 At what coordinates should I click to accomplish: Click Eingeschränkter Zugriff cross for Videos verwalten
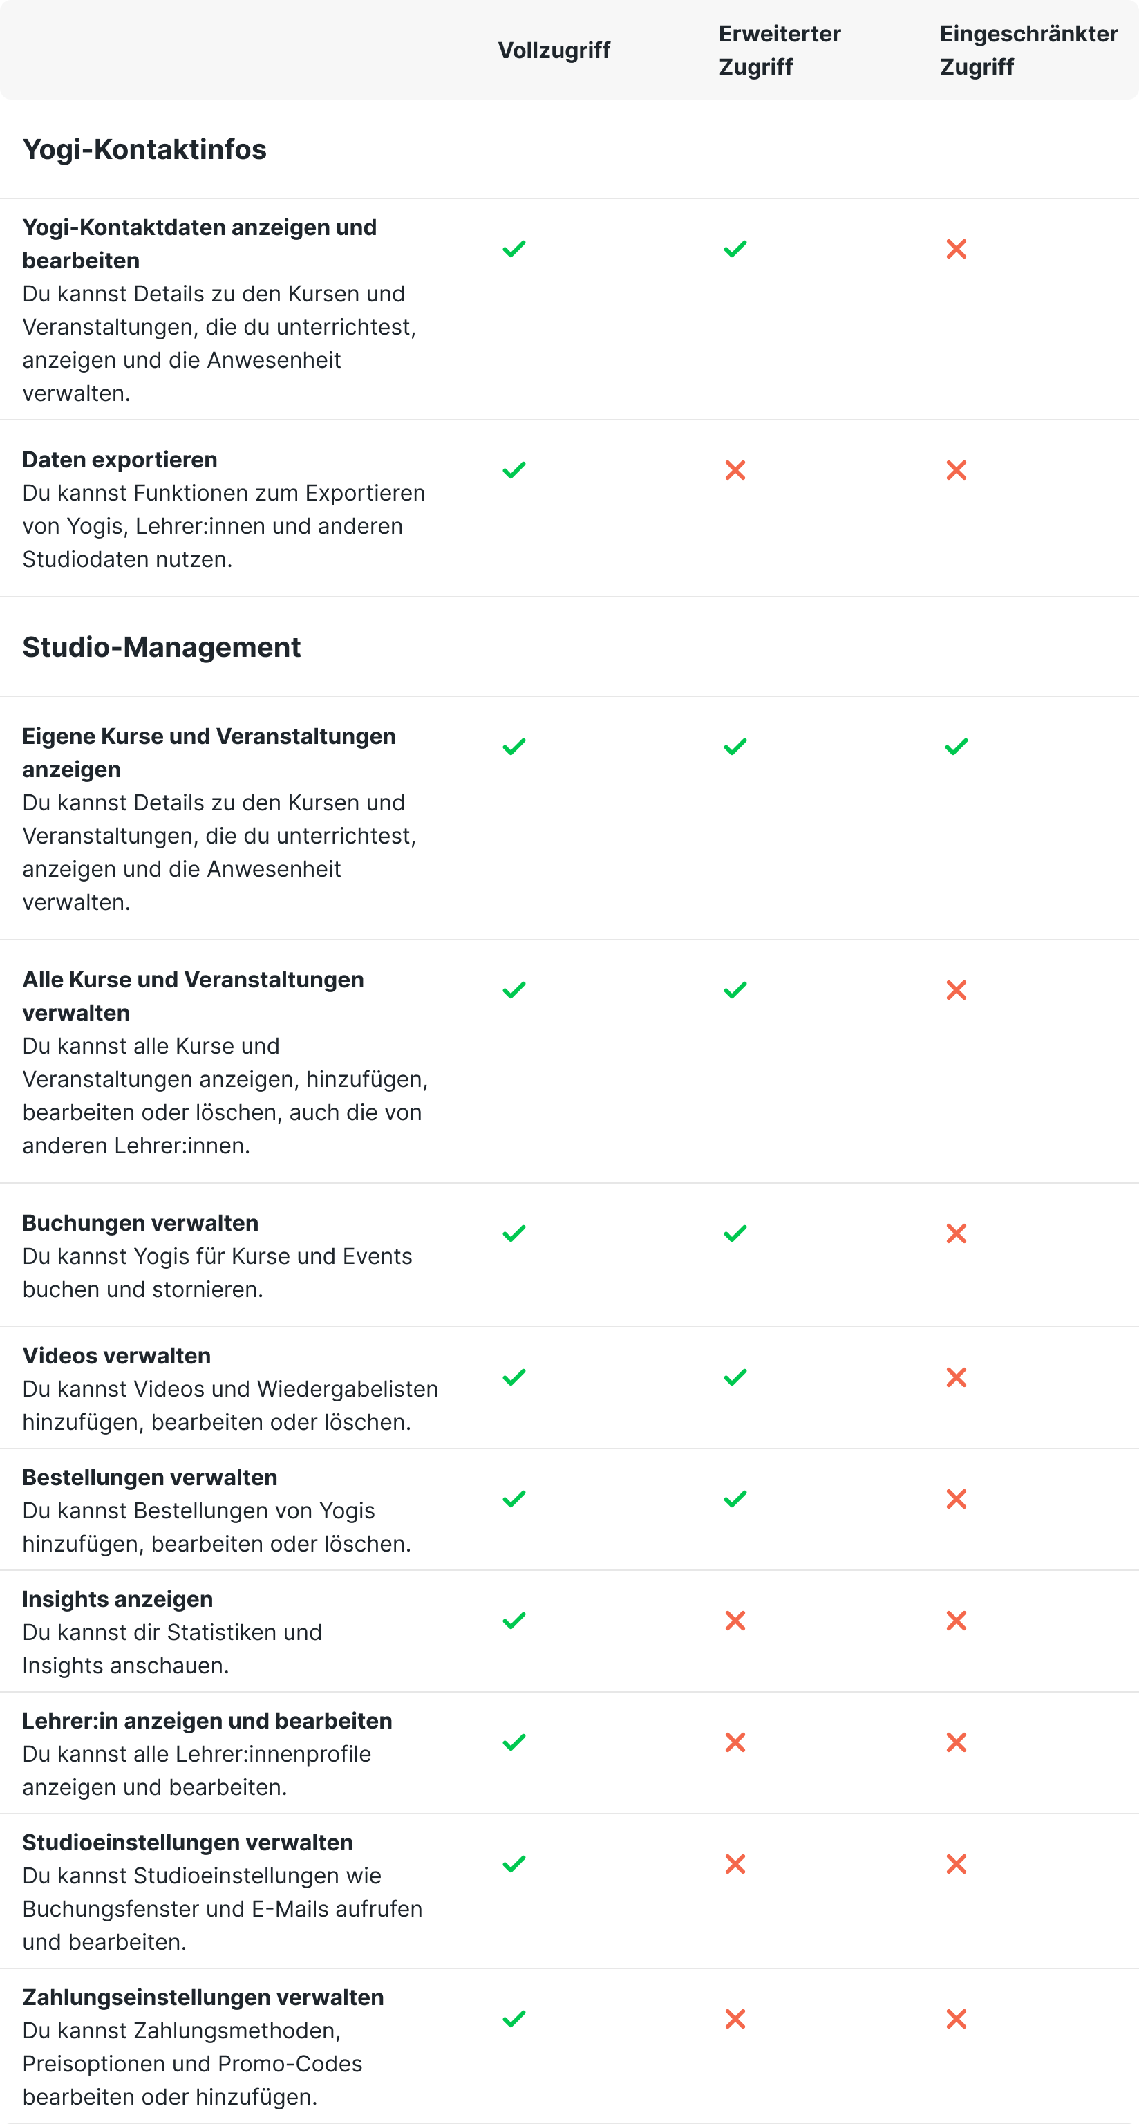[956, 1377]
